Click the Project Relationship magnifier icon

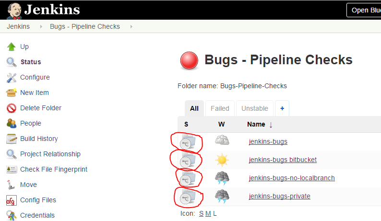[x=12, y=154]
